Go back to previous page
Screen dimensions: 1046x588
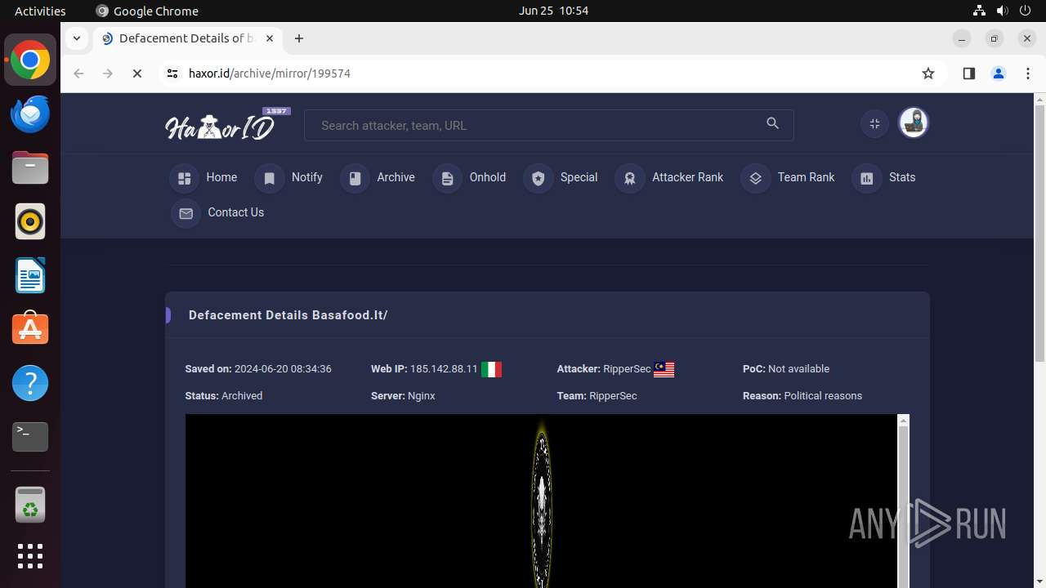pos(78,73)
